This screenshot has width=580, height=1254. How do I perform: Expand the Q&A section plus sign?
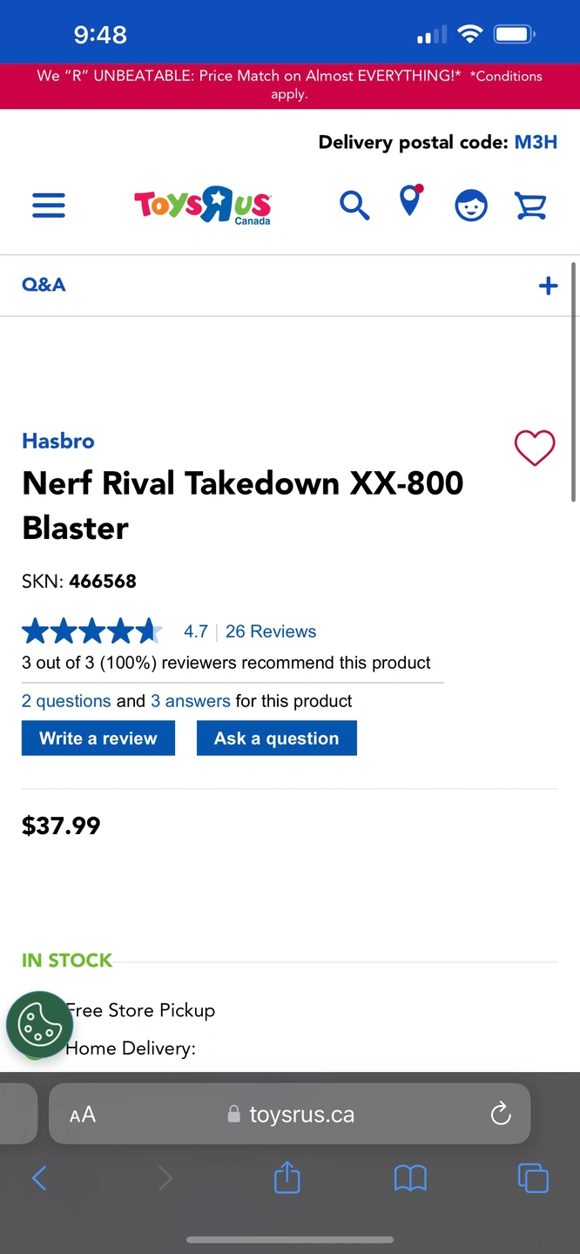[x=548, y=286]
